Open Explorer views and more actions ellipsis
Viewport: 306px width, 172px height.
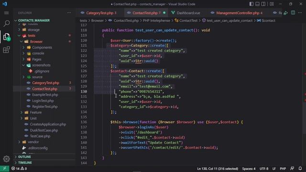tap(69, 13)
